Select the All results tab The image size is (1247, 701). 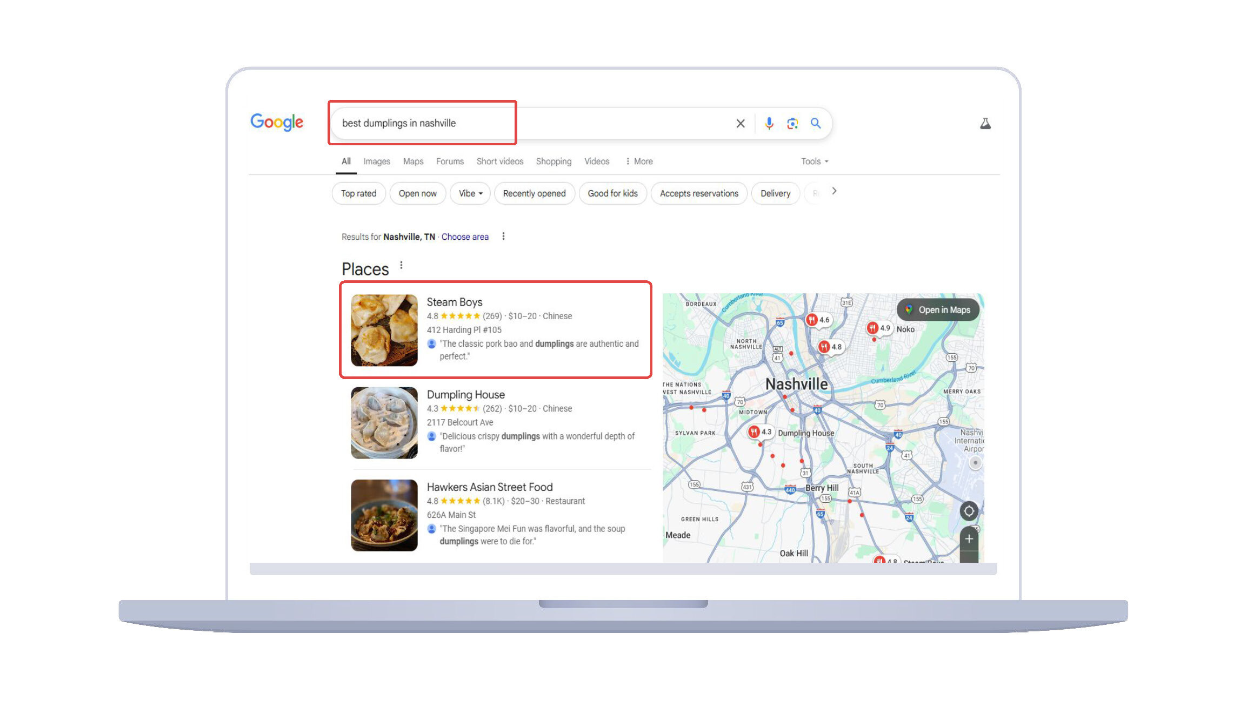[346, 161]
